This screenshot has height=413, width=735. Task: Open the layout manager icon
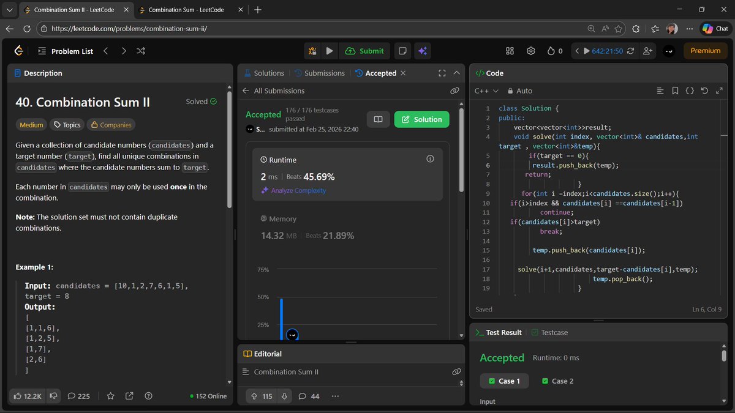[x=510, y=51]
